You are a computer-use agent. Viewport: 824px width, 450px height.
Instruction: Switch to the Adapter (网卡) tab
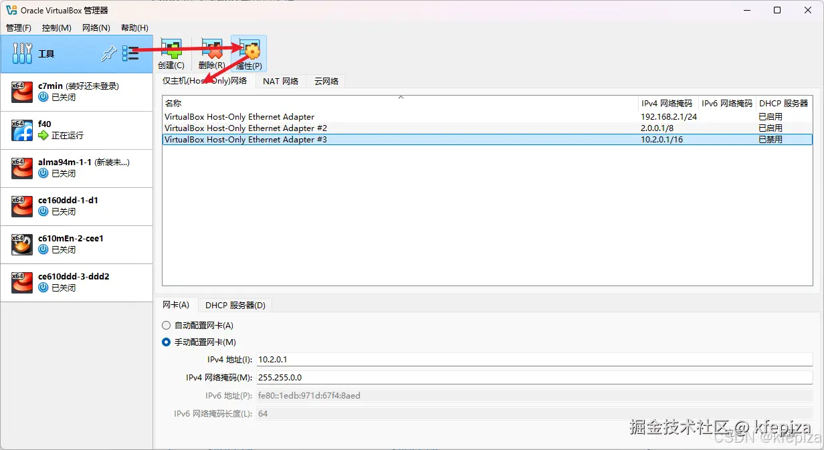click(176, 305)
